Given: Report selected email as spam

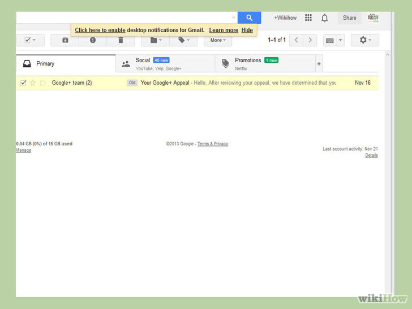Looking at the screenshot, I should [x=93, y=40].
